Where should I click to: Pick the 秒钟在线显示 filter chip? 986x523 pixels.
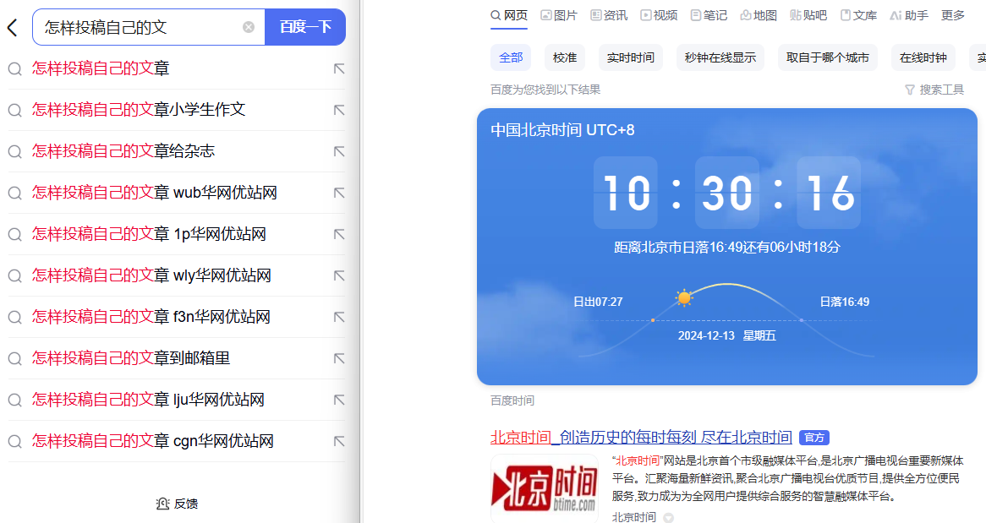[x=720, y=57]
